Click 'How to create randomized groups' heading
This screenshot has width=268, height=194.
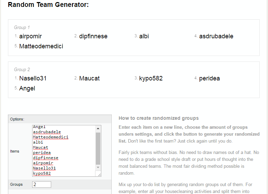[x=158, y=118]
